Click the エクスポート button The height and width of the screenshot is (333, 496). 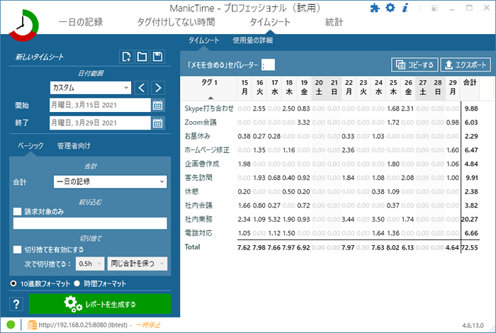466,65
